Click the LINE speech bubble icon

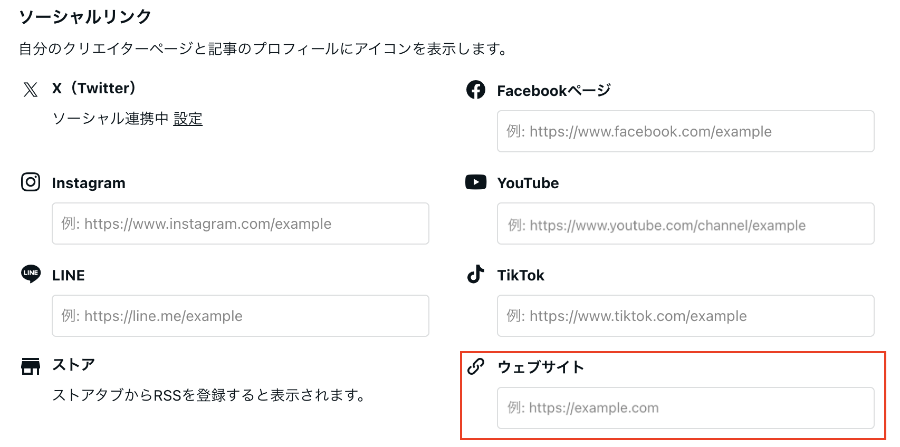point(31,274)
